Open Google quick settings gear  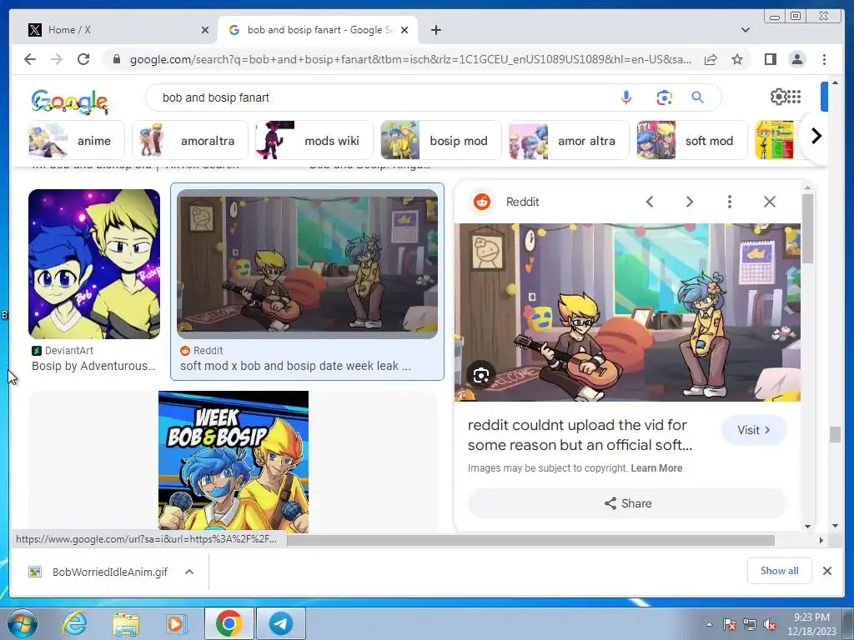(x=778, y=97)
